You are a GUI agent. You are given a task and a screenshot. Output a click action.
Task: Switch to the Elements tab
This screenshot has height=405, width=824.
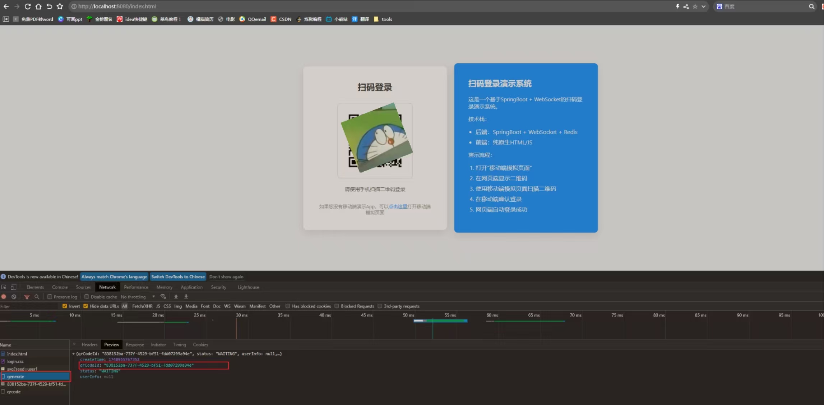[x=35, y=287]
